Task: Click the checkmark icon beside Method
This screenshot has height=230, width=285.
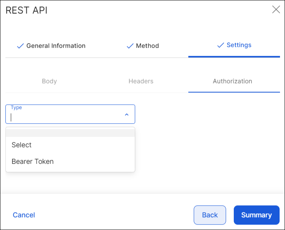Action: coord(130,46)
